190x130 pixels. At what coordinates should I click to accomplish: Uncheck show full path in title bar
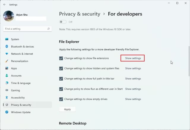tap(61, 79)
